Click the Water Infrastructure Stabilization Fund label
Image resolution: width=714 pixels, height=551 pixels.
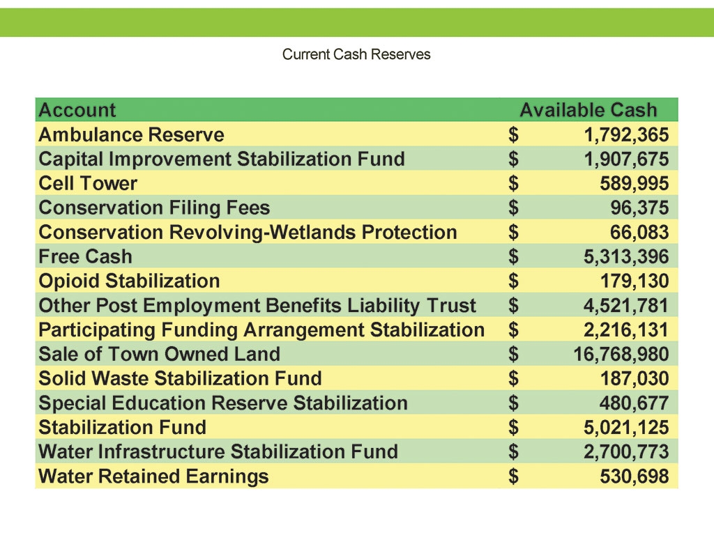tap(218, 451)
